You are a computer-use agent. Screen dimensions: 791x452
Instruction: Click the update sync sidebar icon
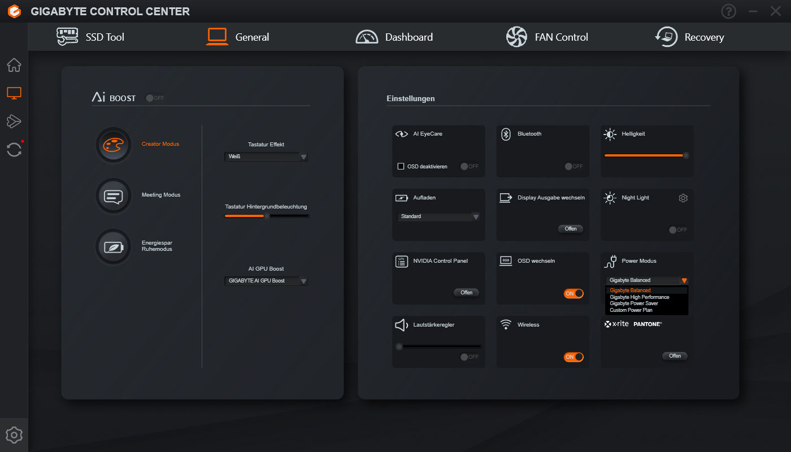pos(14,150)
